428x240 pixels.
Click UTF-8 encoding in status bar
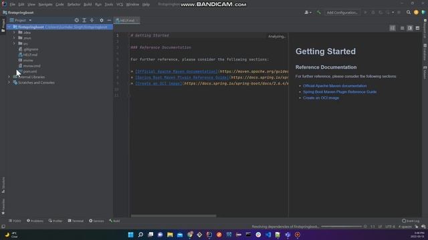390,227
